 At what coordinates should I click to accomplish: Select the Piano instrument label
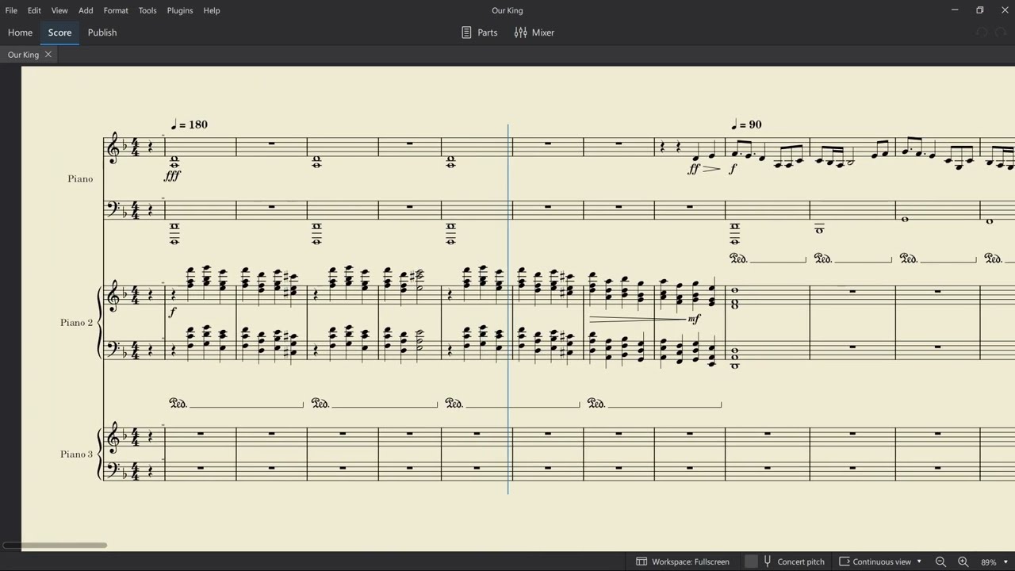pos(80,178)
